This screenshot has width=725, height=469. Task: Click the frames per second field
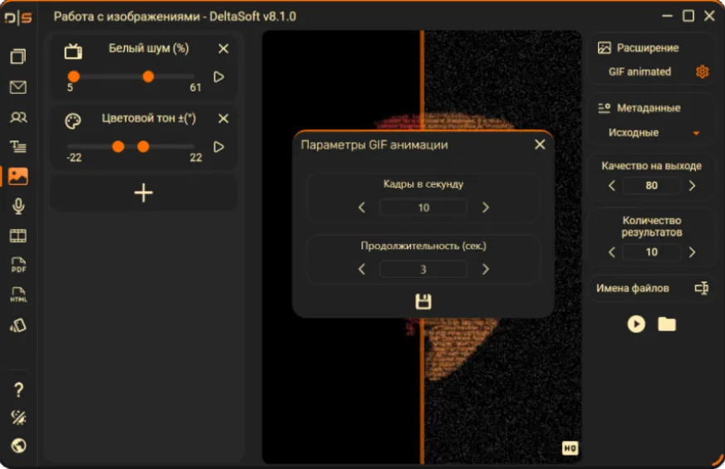423,208
